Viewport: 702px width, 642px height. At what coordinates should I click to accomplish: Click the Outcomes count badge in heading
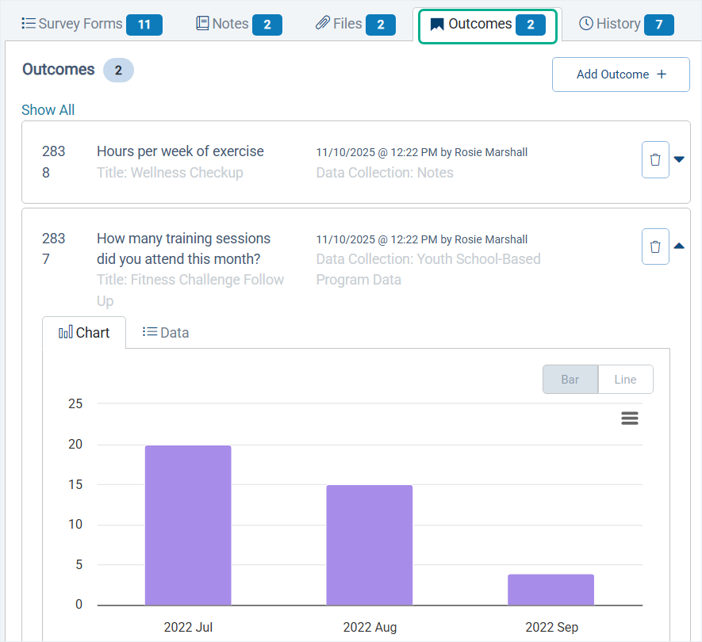pyautogui.click(x=118, y=71)
